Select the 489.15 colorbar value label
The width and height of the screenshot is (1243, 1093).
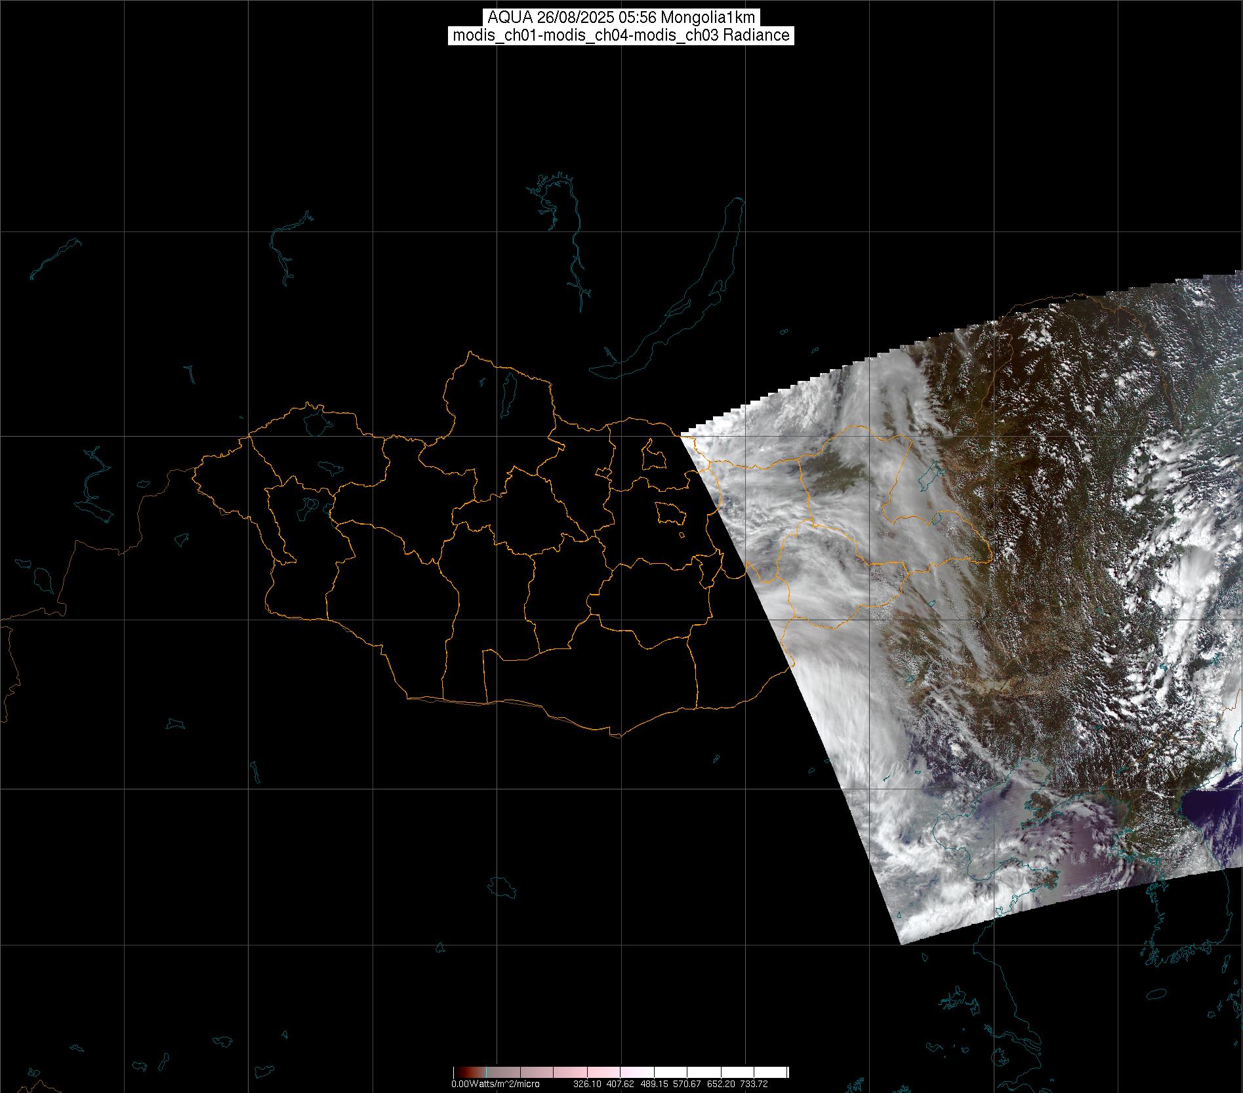click(655, 1084)
